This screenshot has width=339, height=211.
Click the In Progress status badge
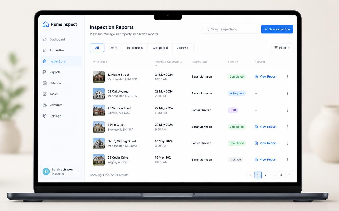(x=237, y=93)
